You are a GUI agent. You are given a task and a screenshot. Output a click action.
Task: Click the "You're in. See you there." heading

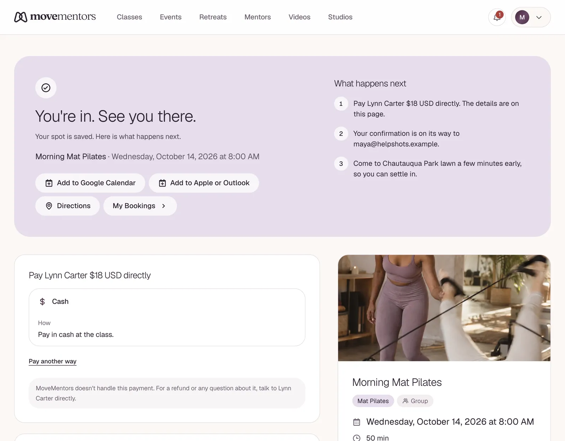click(115, 116)
